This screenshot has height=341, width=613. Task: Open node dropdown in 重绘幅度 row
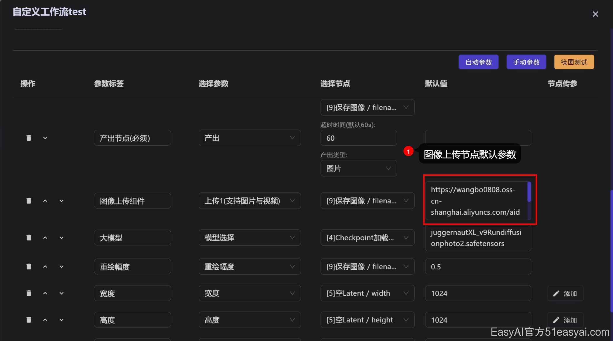tap(367, 266)
